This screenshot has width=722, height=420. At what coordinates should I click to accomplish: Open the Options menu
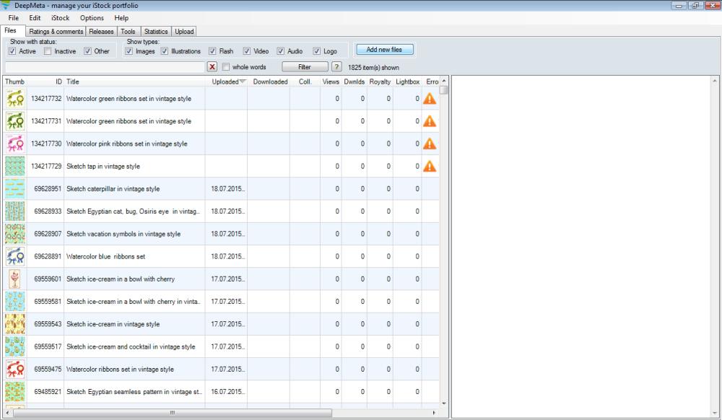click(x=92, y=18)
